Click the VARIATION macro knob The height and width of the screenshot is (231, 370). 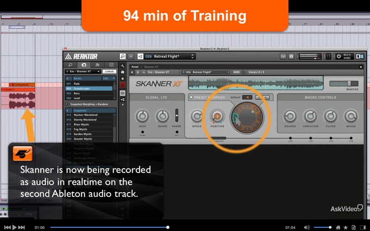pyautogui.click(x=310, y=116)
